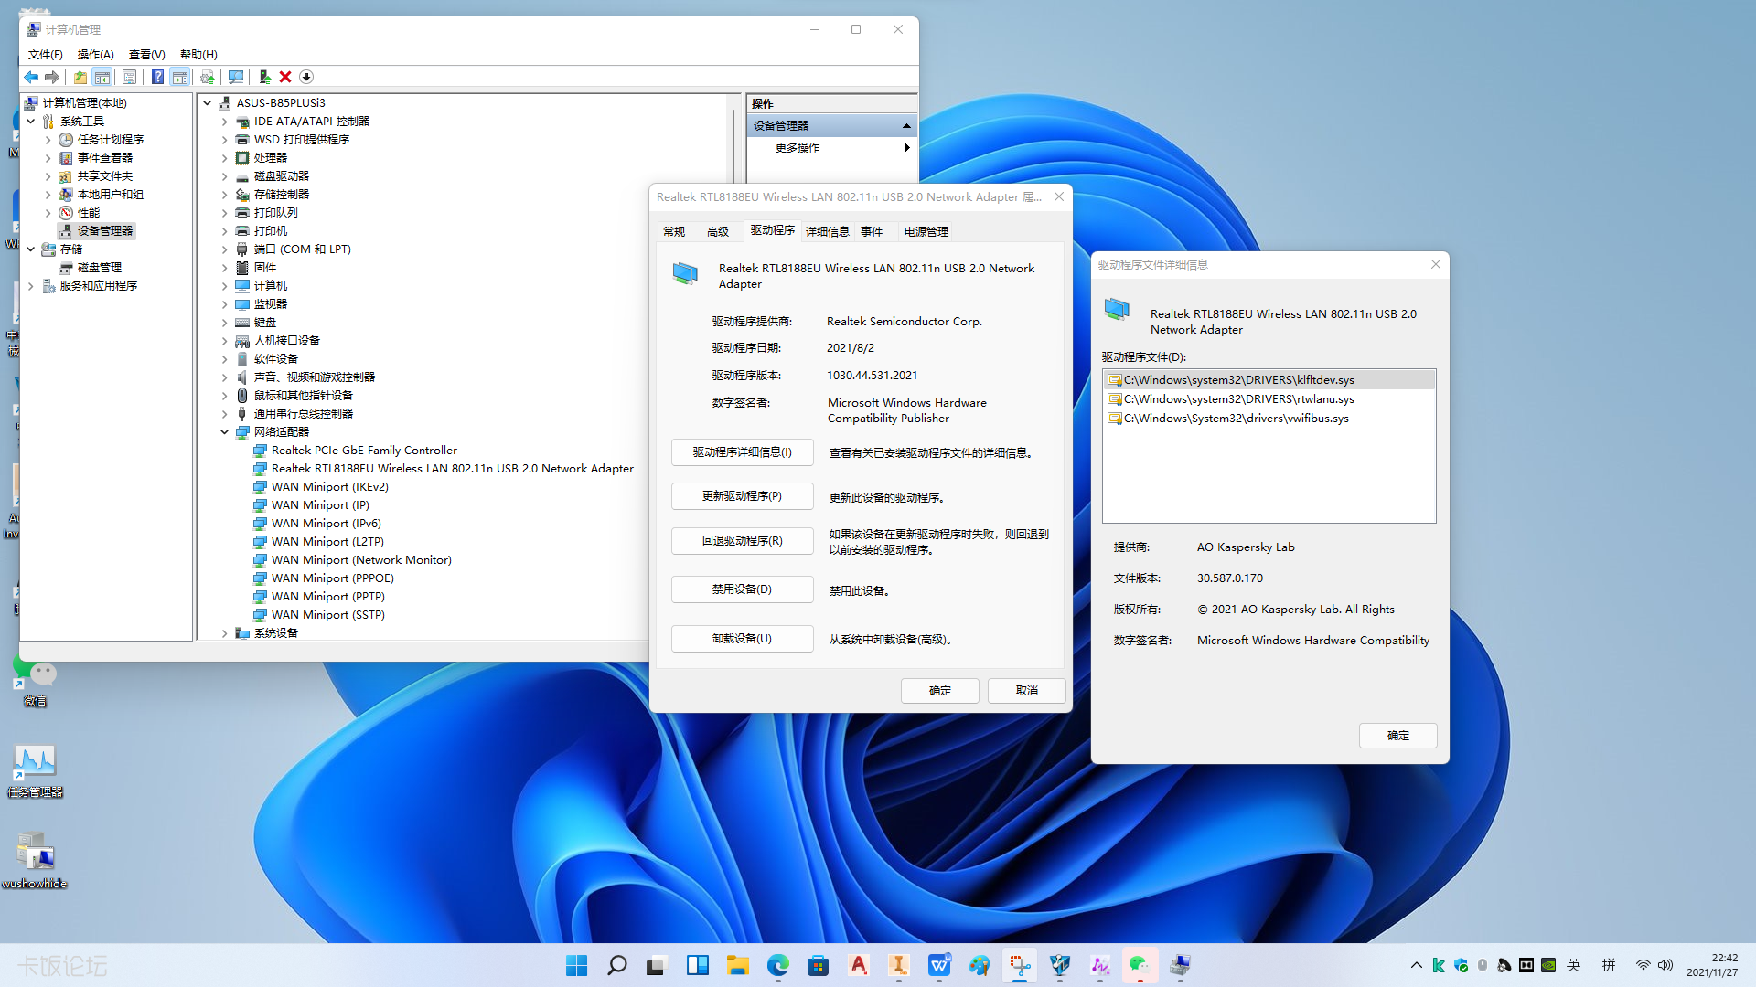Open the 任务管理器 desktop shortcut
1756x987 pixels.
(35, 771)
